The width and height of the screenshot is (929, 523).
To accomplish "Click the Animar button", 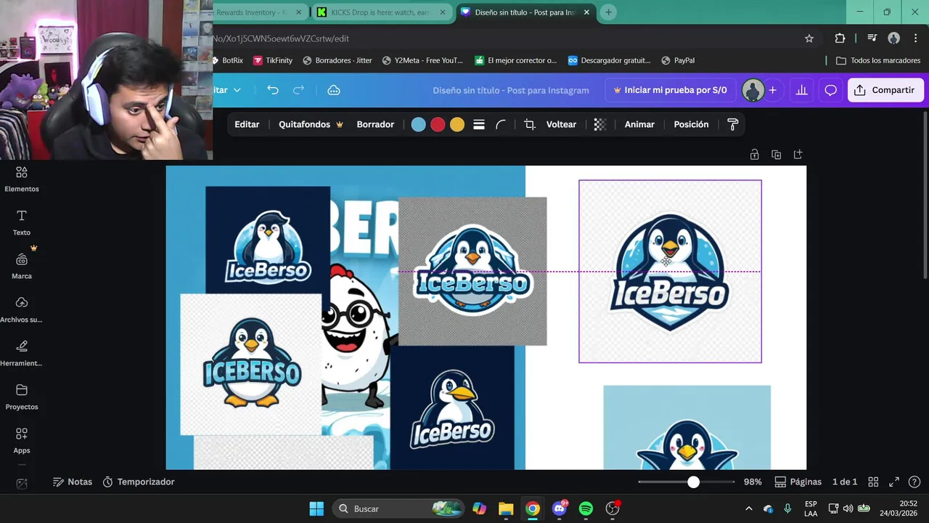I will tap(639, 125).
